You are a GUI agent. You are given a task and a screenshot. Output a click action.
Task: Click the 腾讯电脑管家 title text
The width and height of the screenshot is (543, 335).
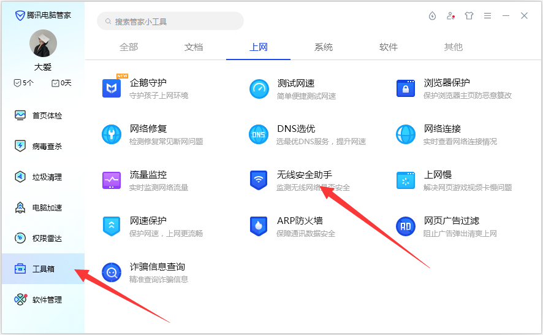49,15
